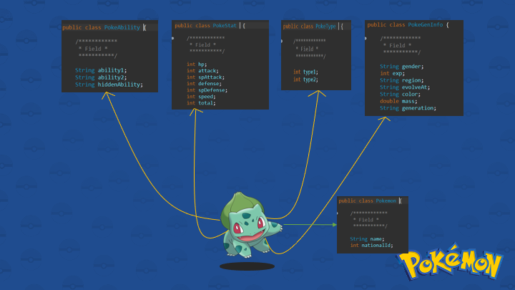
Task: Select the 'String color;' line
Action: click(x=400, y=95)
